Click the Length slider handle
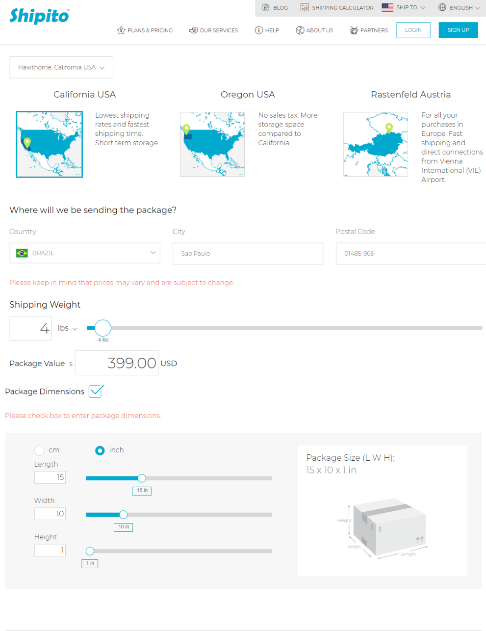The width and height of the screenshot is (486, 631). pyautogui.click(x=142, y=478)
